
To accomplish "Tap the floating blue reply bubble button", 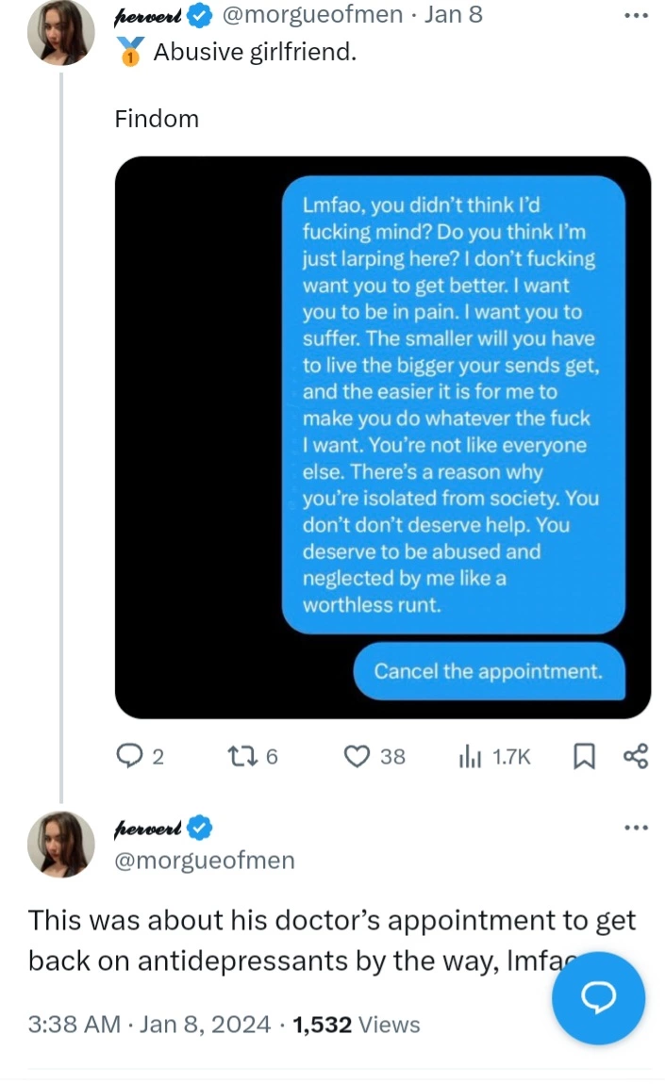I will click(599, 997).
